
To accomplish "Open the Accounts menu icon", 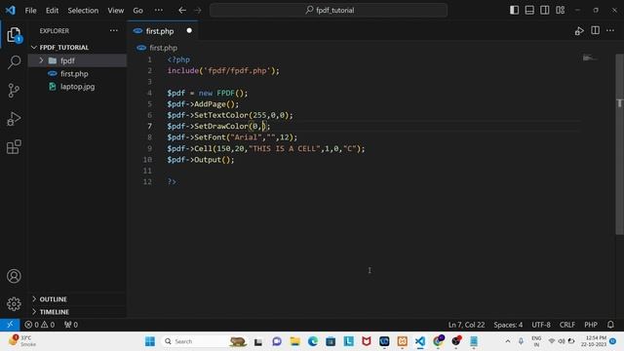I will click(14, 276).
